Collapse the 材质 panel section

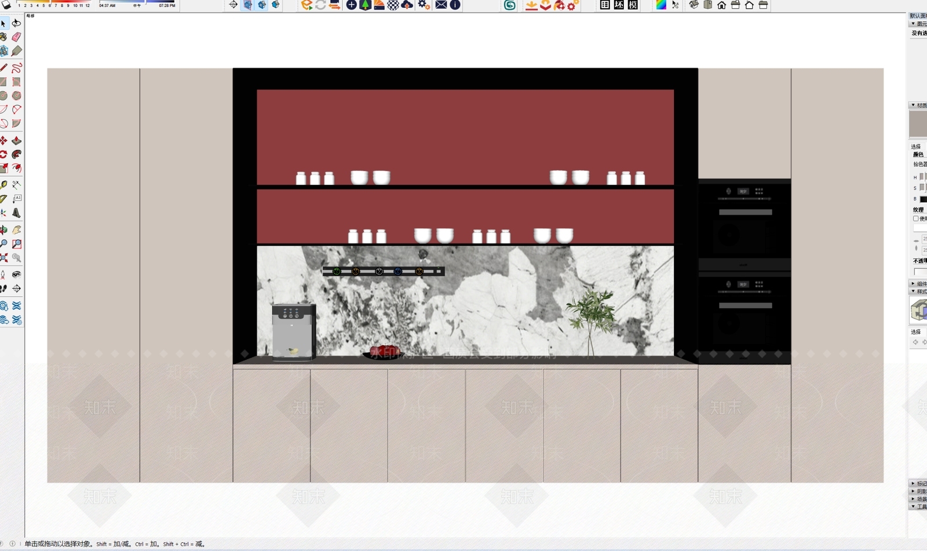click(918, 105)
